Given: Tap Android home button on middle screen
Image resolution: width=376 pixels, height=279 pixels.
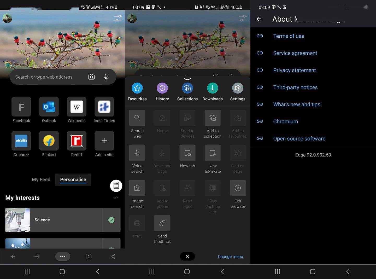Looking at the screenshot, I should [187, 272].
